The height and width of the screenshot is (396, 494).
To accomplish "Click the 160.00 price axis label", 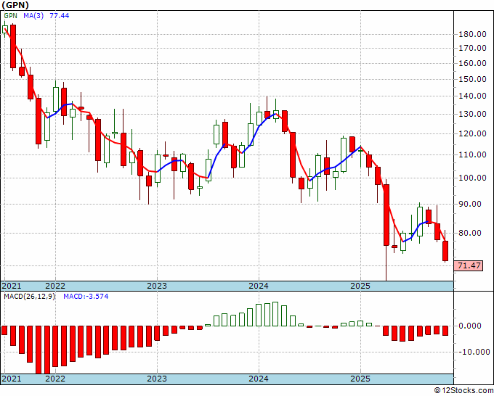I will point(472,63).
